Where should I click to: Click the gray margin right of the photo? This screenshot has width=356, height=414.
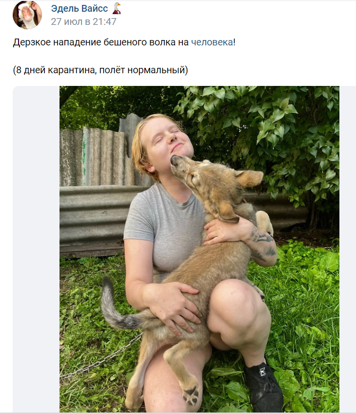(348, 249)
